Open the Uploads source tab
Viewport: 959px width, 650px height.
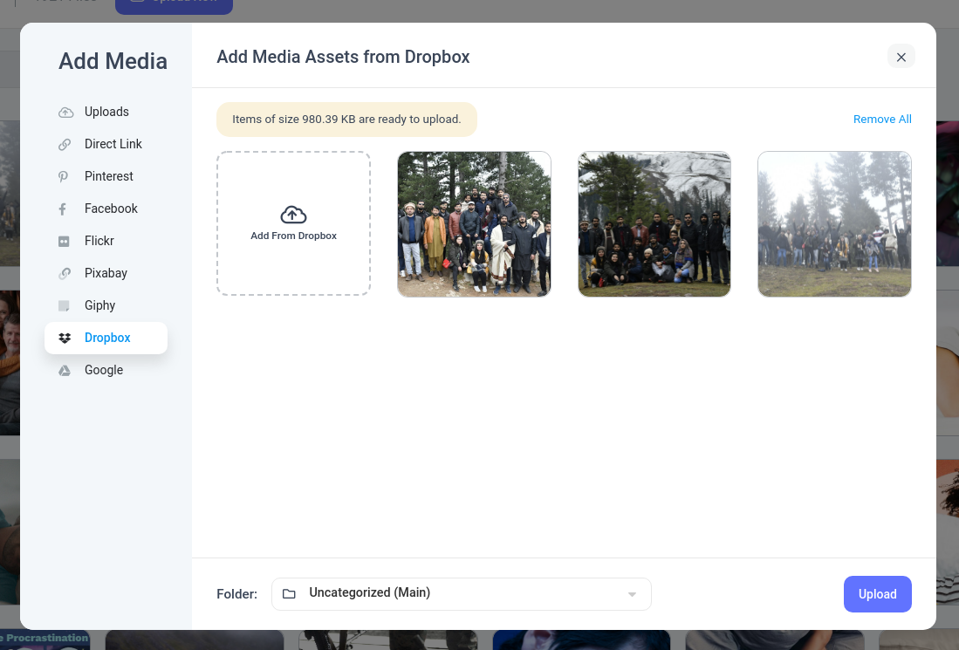(x=106, y=112)
